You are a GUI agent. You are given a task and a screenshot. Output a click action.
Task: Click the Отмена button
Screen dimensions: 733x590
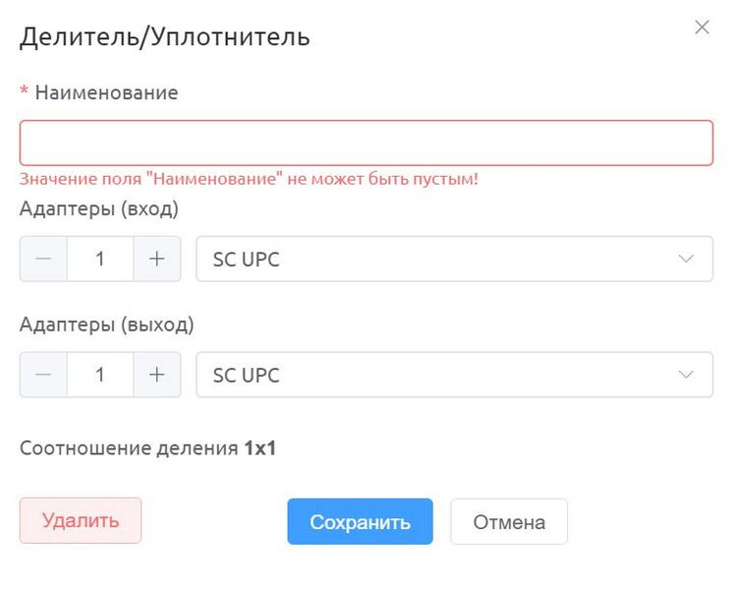tap(509, 521)
